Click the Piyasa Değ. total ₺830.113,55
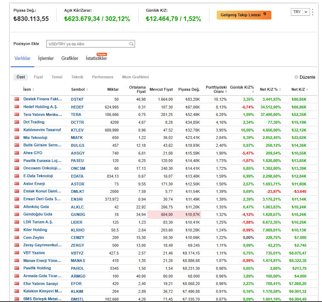Image resolution: width=322 pixels, height=302 pixels. coord(31,19)
